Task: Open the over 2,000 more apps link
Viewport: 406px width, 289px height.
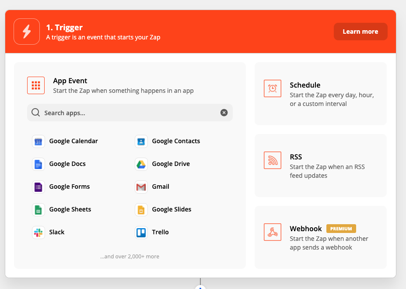Action: [x=129, y=256]
